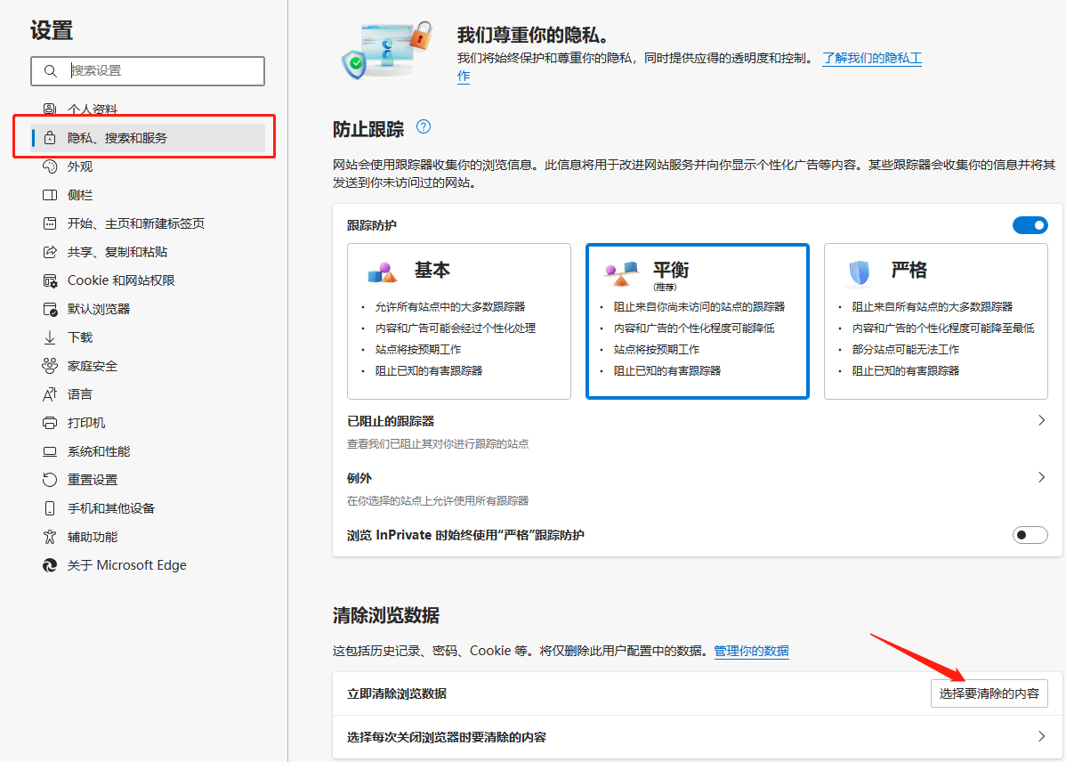
Task: Click the 打印机 sidebar icon
Action: click(x=52, y=422)
